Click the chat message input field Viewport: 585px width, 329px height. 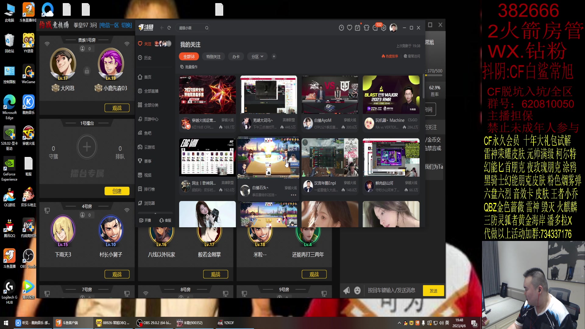click(x=392, y=290)
